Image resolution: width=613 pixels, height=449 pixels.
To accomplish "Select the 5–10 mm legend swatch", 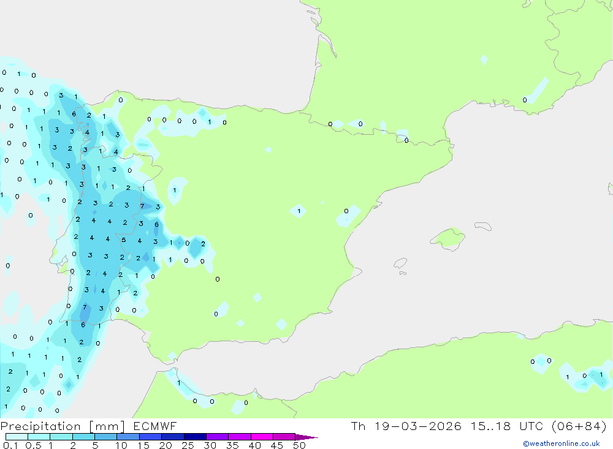I will point(106,437).
